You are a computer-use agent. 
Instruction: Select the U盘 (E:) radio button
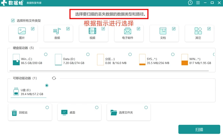point(47,85)
